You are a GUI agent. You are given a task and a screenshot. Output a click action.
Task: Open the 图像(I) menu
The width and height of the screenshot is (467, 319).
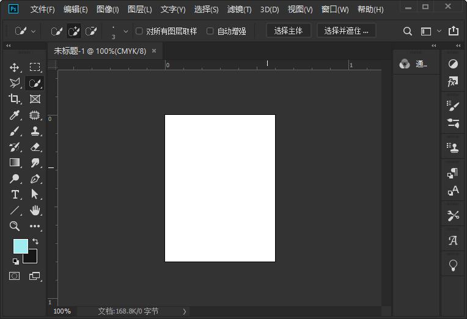point(108,10)
